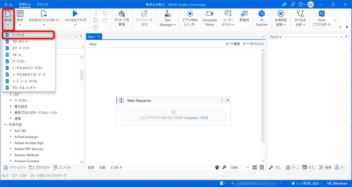Viewport: 352px width, 187px height.
Task: Open the 保存 dropdown arrow
Action: (20, 25)
